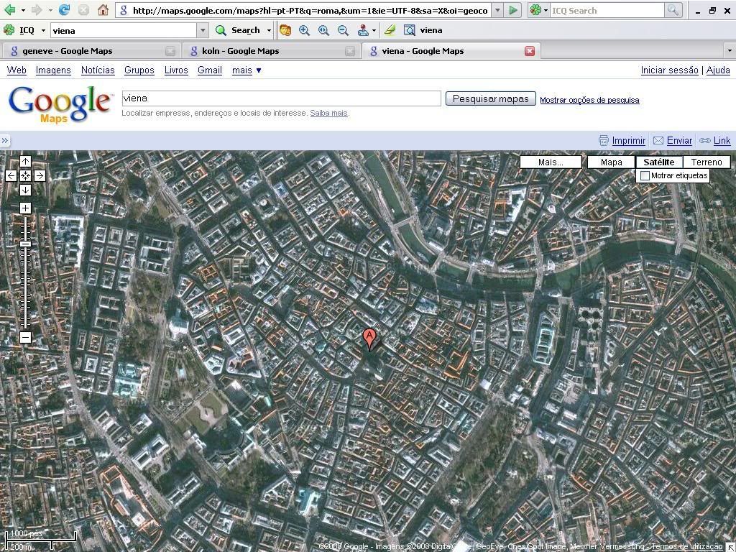Click the map zoom out minus button
The width and height of the screenshot is (736, 552).
pyautogui.click(x=25, y=338)
